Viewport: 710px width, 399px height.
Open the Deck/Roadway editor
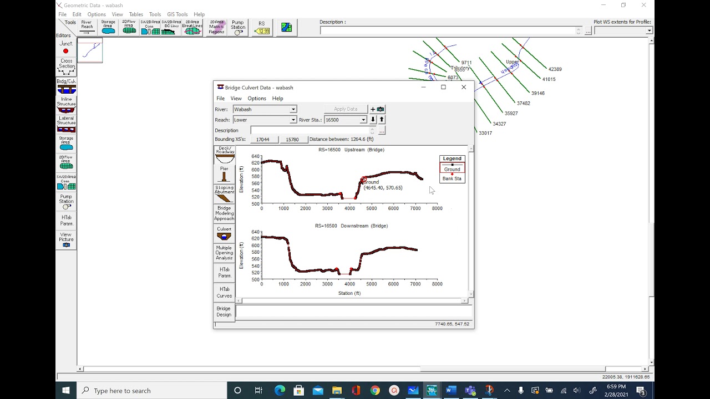[x=224, y=155]
